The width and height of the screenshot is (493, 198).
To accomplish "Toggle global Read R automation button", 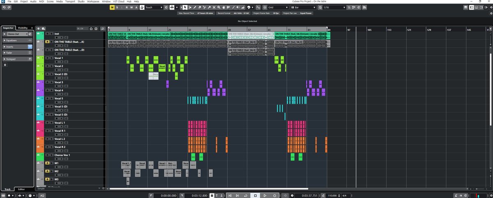I will pyautogui.click(x=127, y=7).
